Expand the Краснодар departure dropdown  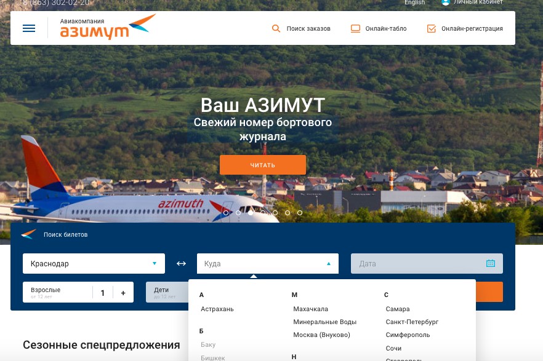94,263
